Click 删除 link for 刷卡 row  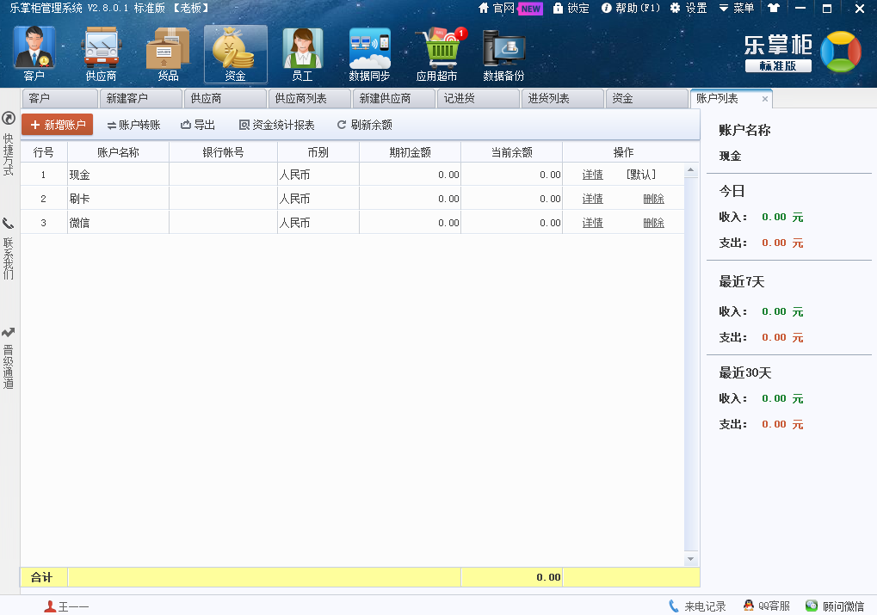(653, 199)
